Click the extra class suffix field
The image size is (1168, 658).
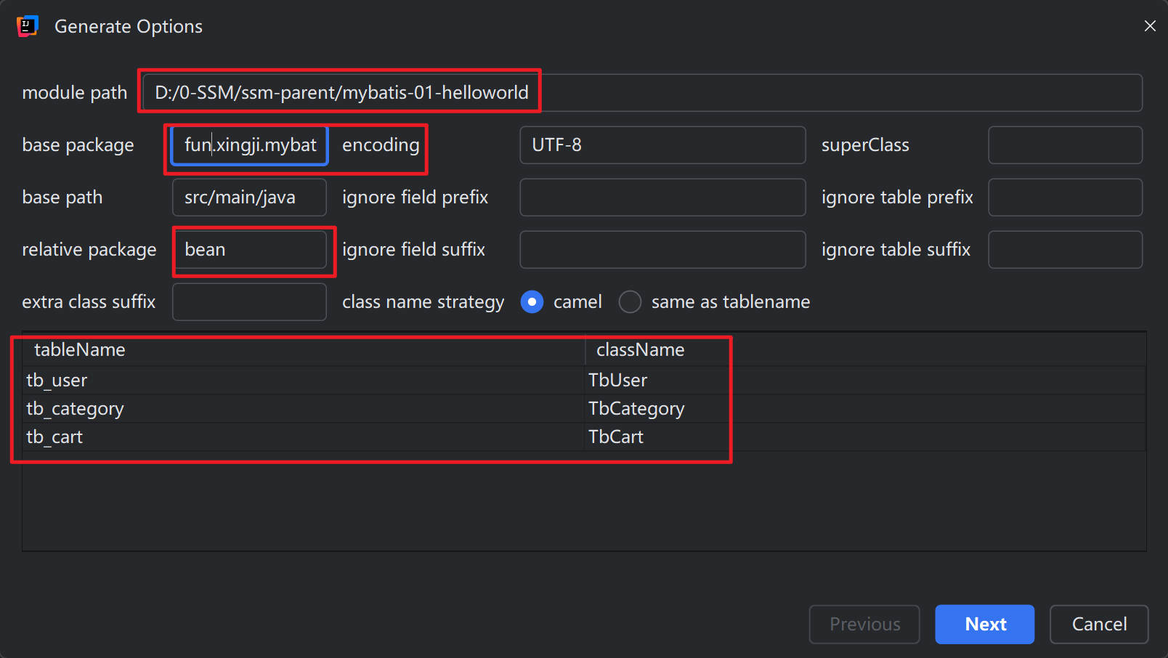[249, 302]
